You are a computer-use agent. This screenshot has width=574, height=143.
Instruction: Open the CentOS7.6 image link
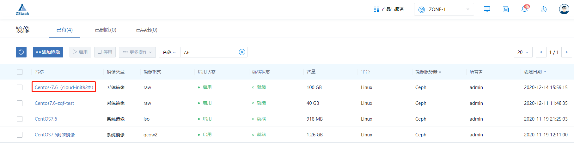pos(46,119)
